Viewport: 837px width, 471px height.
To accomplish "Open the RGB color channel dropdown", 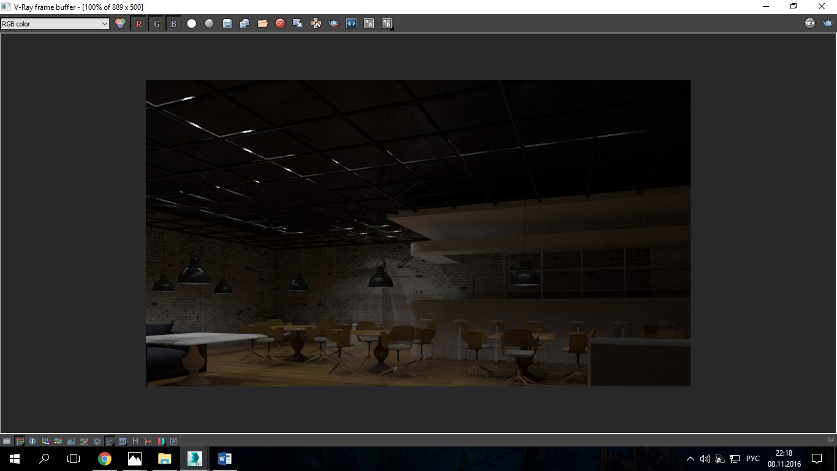I will click(x=55, y=24).
